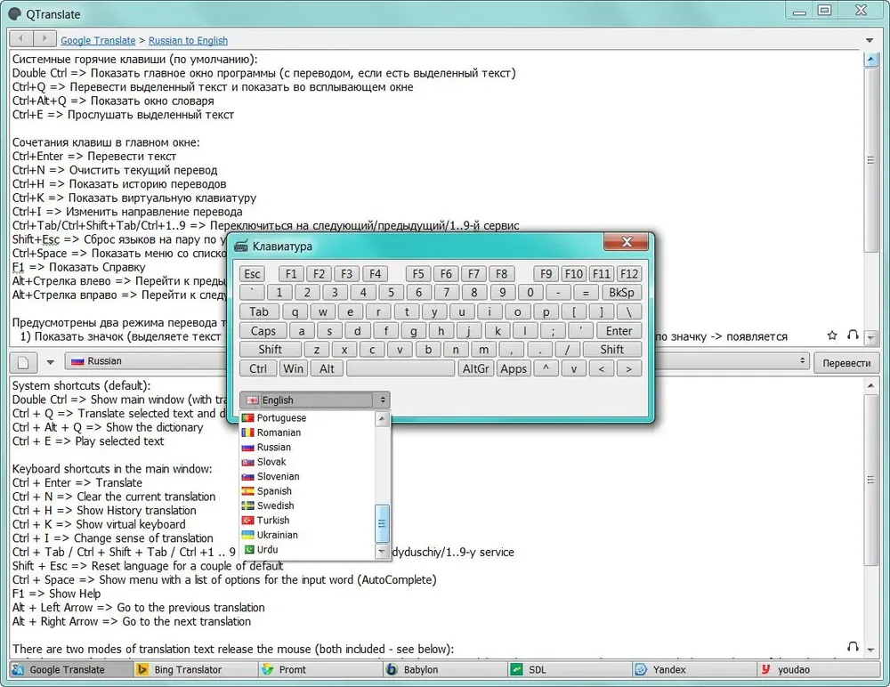Switch to the Yandex service tab

[694, 669]
